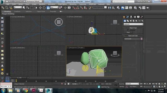Open the Schematic View icon
167x93 pixels.
(130, 8)
